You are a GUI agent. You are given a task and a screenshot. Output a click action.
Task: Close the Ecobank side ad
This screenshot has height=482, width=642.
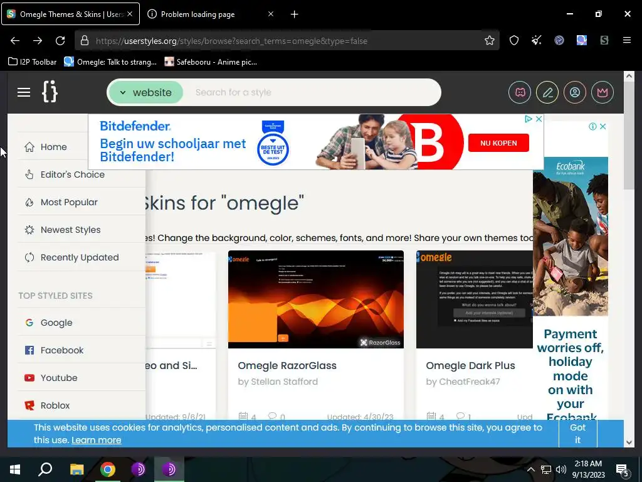coord(603,126)
